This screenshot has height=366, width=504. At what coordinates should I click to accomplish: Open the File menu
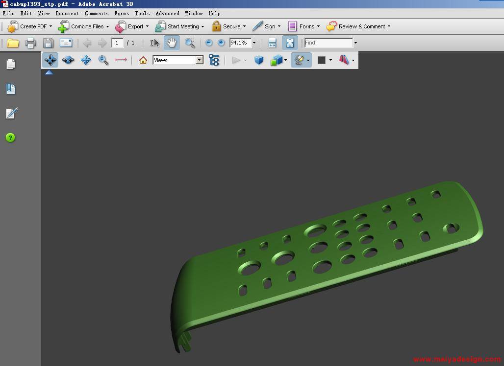tap(8, 14)
